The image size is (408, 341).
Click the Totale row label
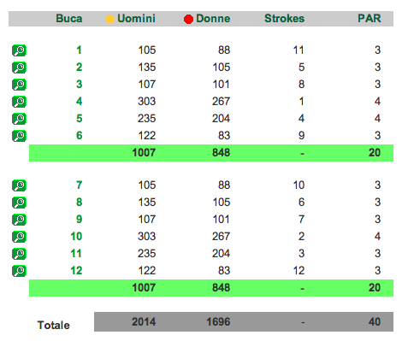pos(54,325)
